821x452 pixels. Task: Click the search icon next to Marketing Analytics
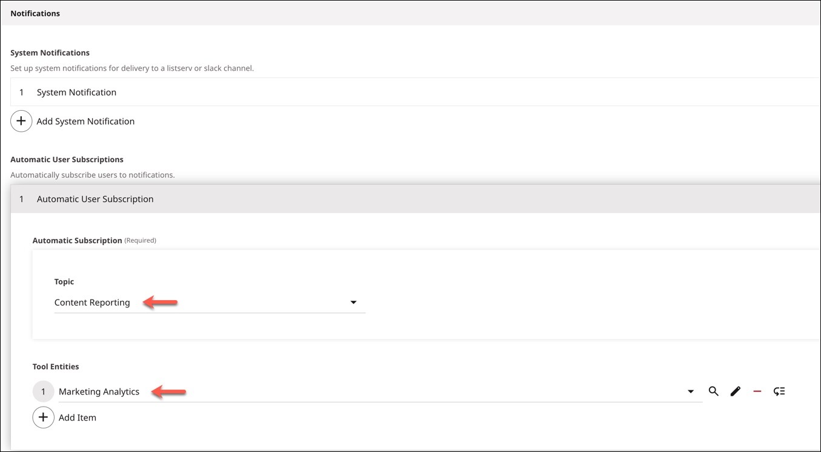[713, 391]
